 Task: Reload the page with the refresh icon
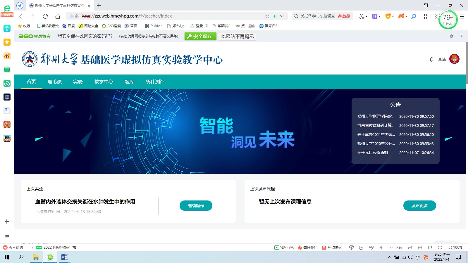click(x=45, y=16)
